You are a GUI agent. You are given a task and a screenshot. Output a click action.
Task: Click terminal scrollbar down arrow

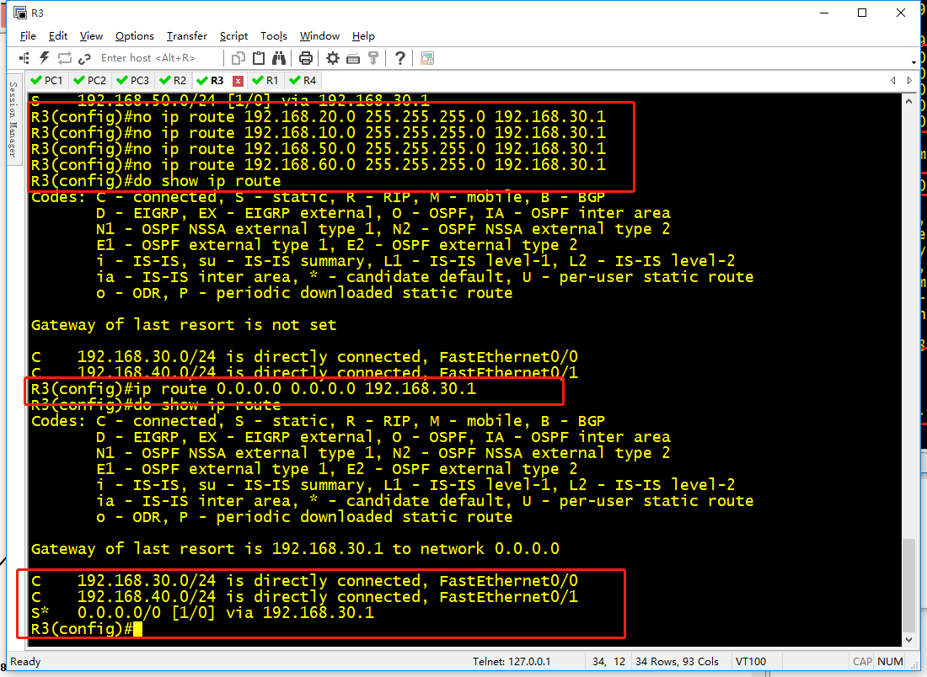pyautogui.click(x=908, y=640)
